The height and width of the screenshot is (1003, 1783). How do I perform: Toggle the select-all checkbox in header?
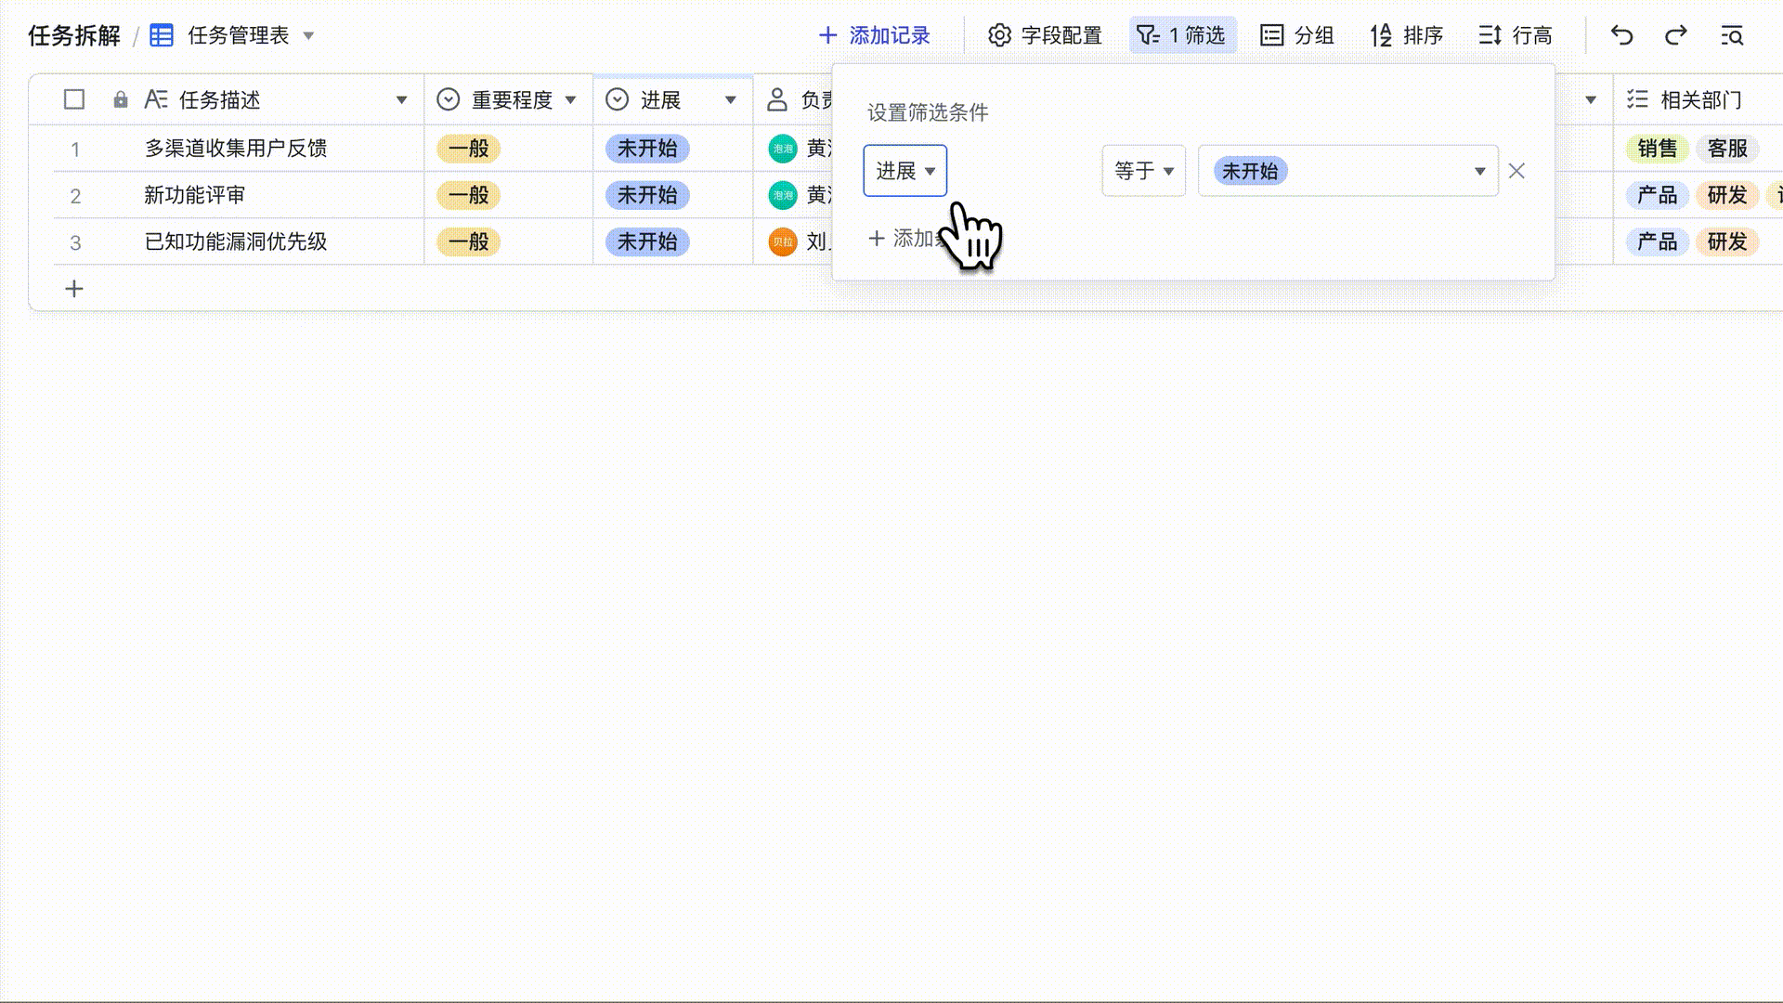(x=74, y=99)
